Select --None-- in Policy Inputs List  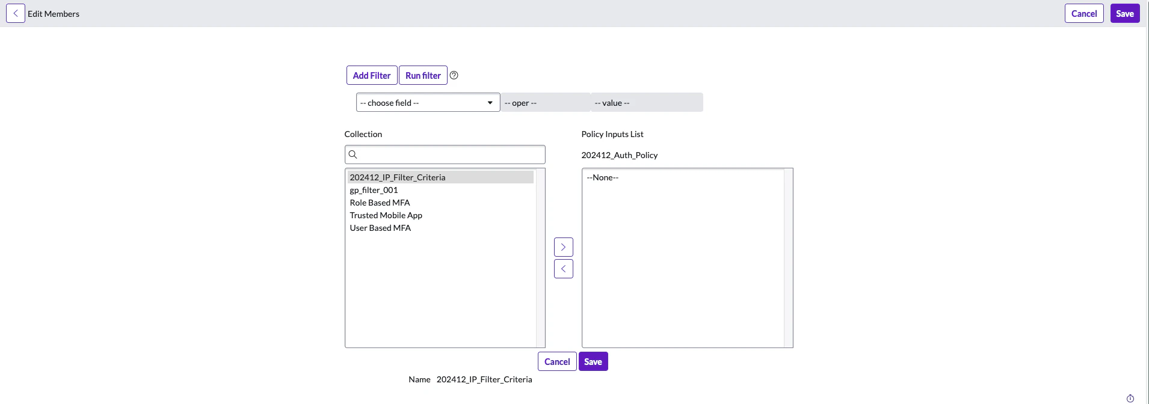(684, 177)
